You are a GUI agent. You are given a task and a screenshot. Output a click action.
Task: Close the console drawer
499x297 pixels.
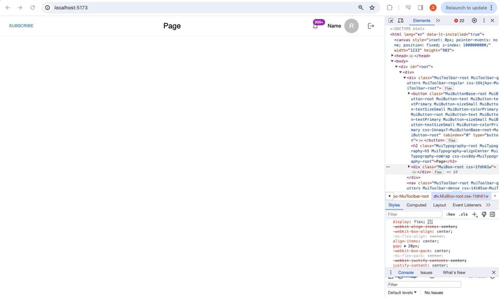[x=494, y=273]
